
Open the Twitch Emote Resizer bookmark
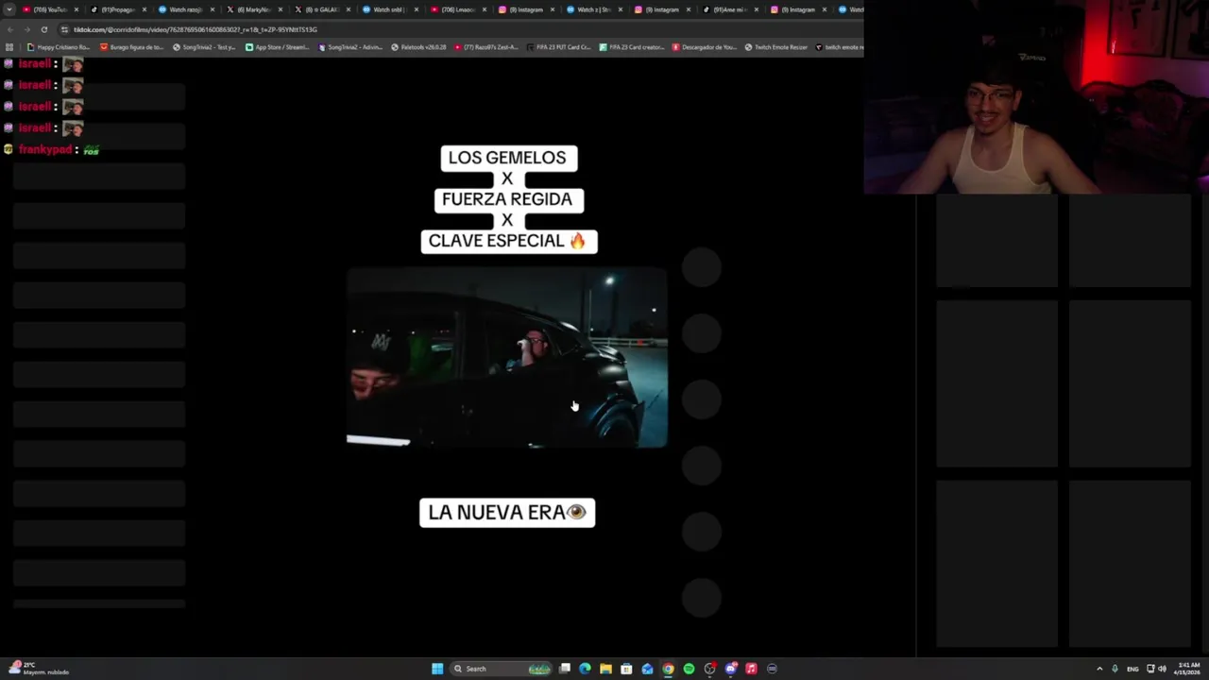click(776, 47)
